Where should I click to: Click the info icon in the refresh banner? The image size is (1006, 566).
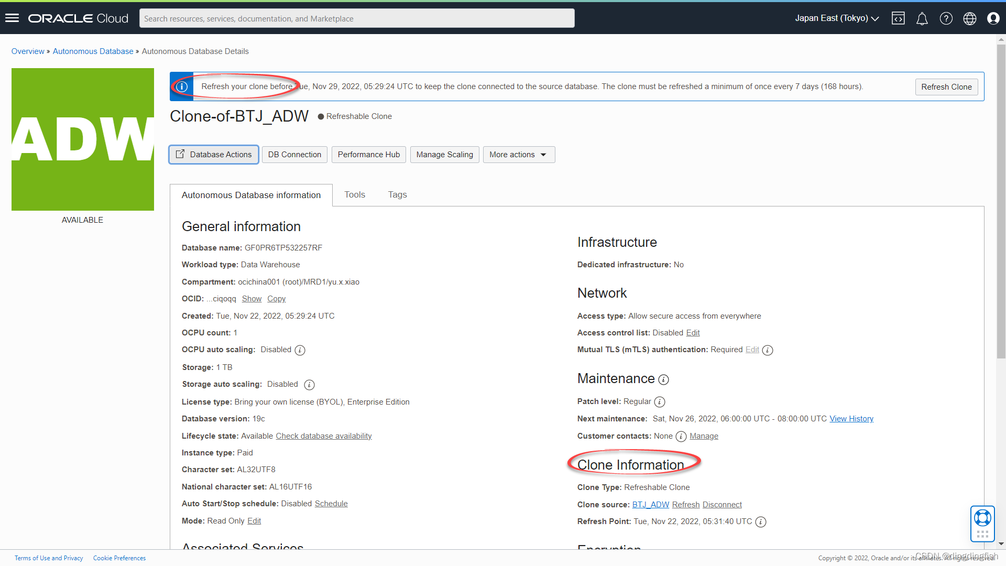point(182,86)
